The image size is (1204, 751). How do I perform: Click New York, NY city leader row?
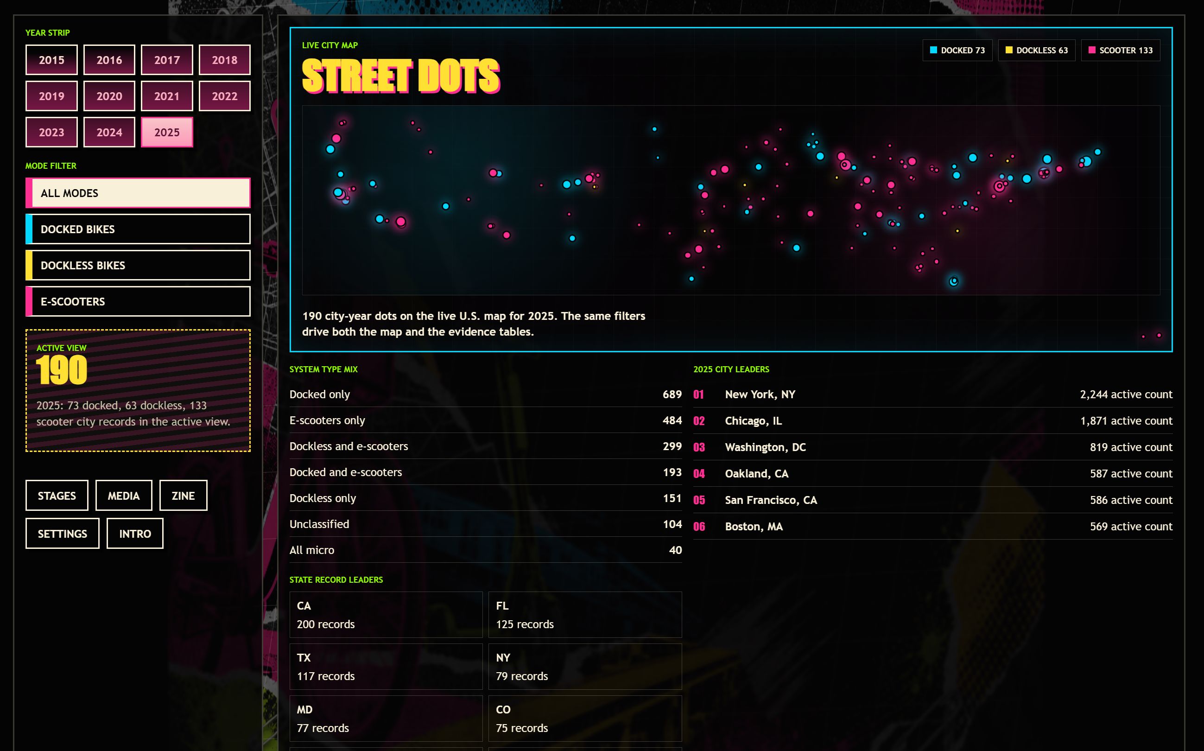click(x=933, y=395)
